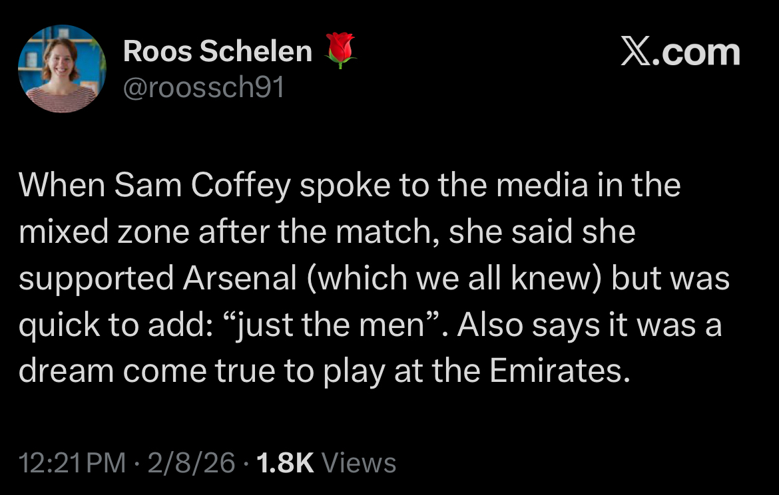Image resolution: width=779 pixels, height=495 pixels.
Task: Open the @roossch91 handle
Action: click(x=203, y=87)
